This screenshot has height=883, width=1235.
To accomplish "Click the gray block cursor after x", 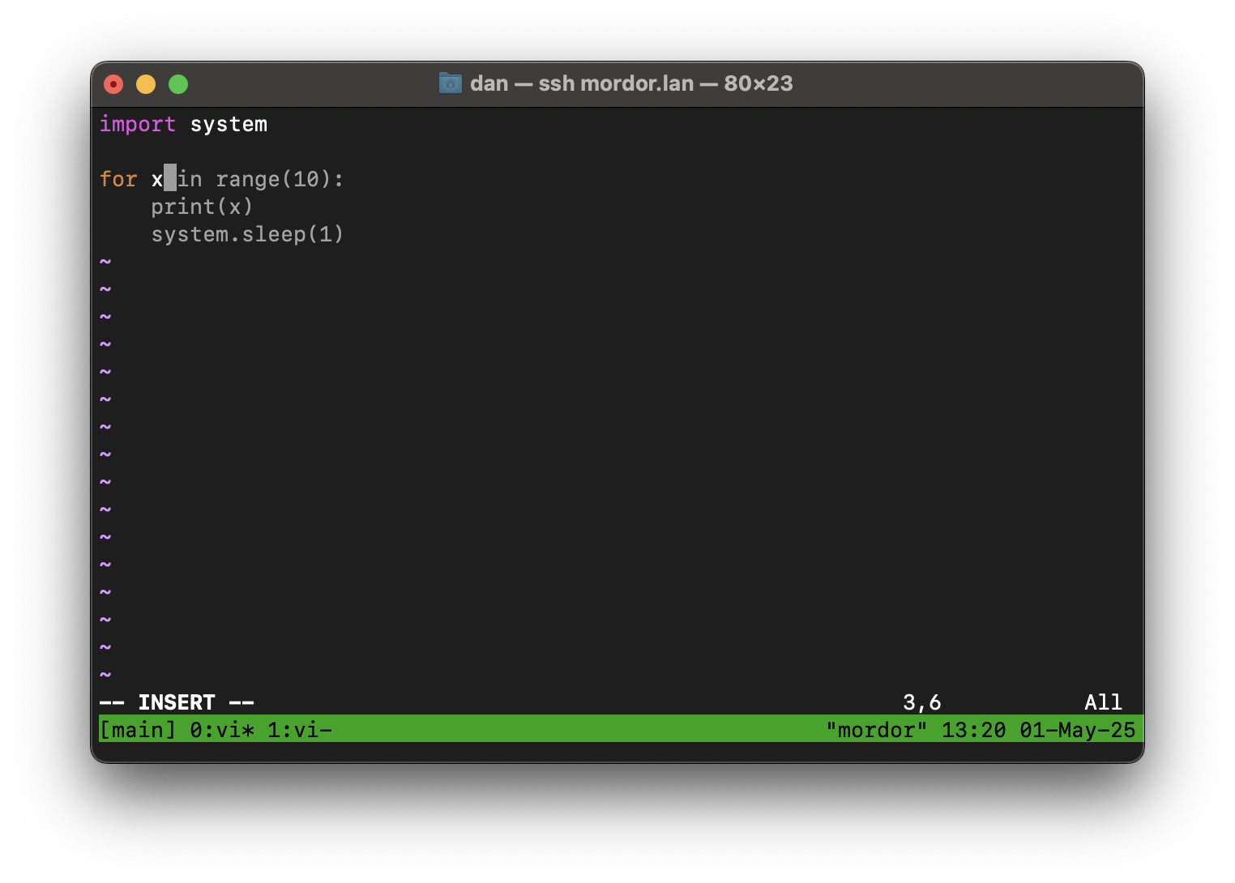I will [170, 178].
